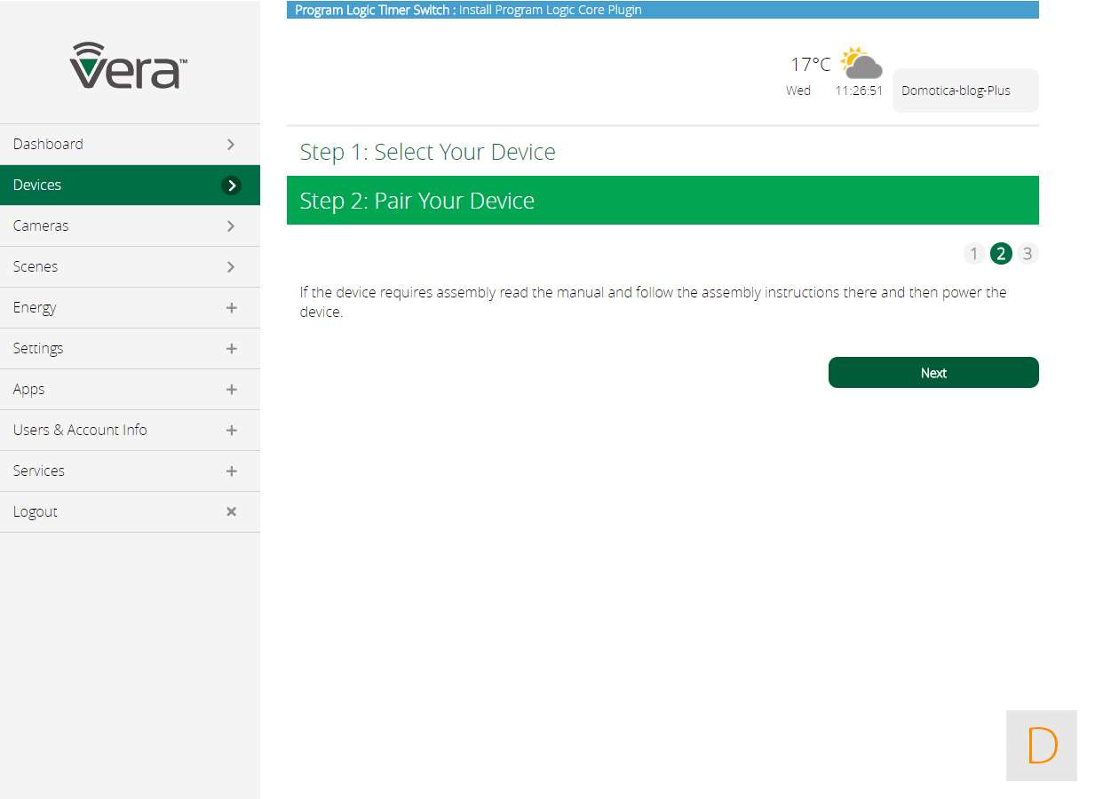Click Install Program Logic Core Plugin banner
The image size is (1095, 799).
550,11
